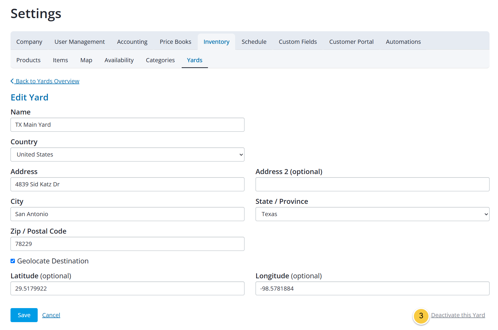498x330 pixels.
Task: Edit the Address field with 4839 Sid Katz Dr
Action: (x=127, y=184)
